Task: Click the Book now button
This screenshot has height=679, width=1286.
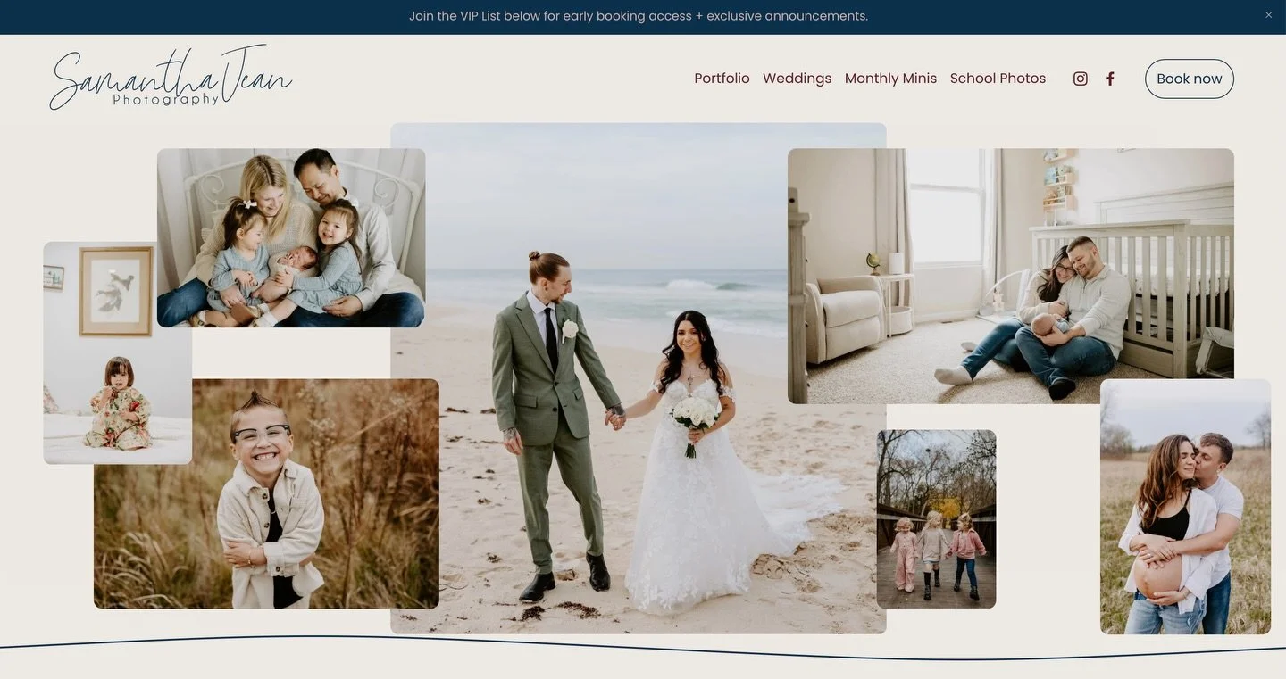Action: [x=1189, y=78]
